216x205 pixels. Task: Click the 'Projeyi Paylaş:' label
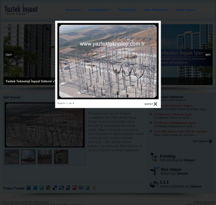tap(14, 188)
